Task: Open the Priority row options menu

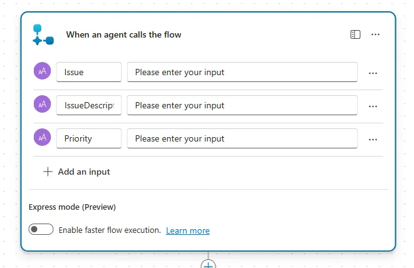Action: pos(373,139)
